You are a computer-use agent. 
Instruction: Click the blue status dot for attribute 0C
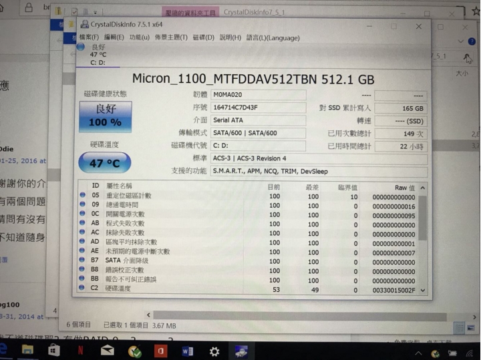[x=82, y=213]
